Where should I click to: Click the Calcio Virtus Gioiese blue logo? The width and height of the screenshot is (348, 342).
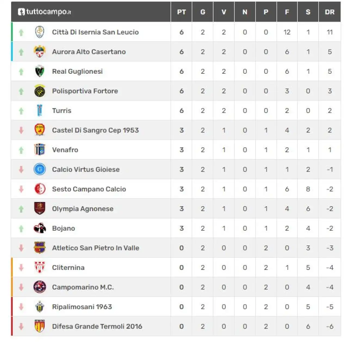tap(40, 169)
